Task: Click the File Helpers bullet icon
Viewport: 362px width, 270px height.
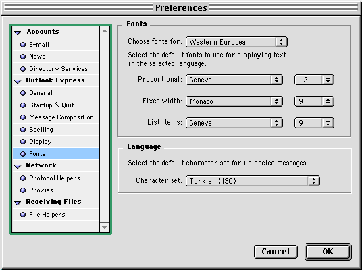Action: [23, 215]
